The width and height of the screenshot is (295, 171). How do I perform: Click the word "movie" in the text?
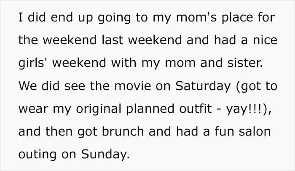(133, 86)
